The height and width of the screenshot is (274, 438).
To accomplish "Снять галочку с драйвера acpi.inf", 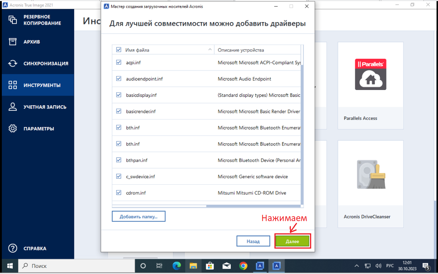I will tap(119, 62).
